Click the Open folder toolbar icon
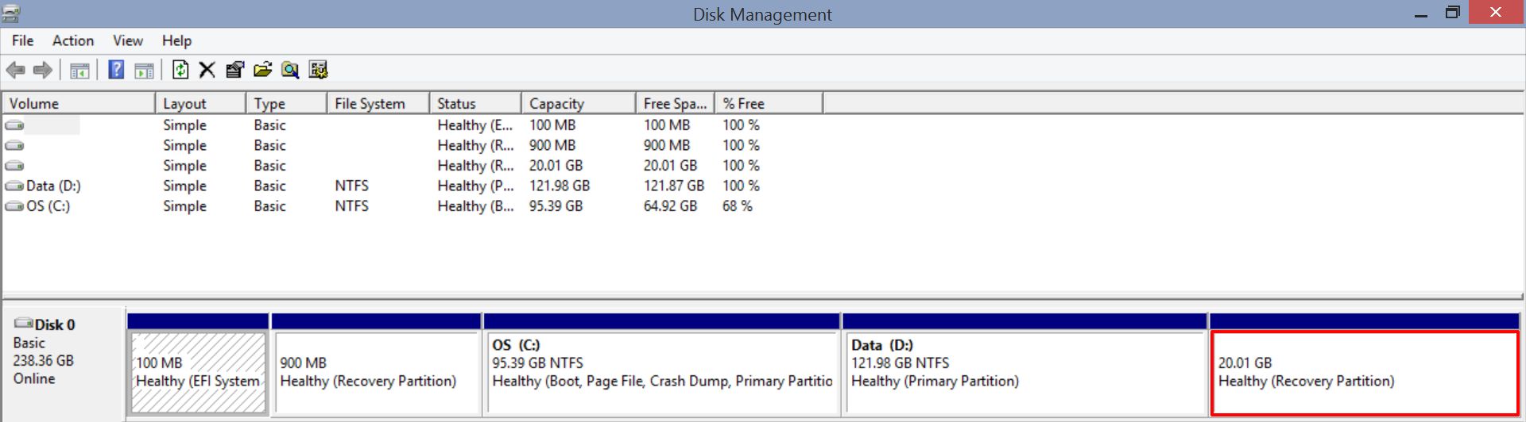1526x422 pixels. (x=262, y=70)
